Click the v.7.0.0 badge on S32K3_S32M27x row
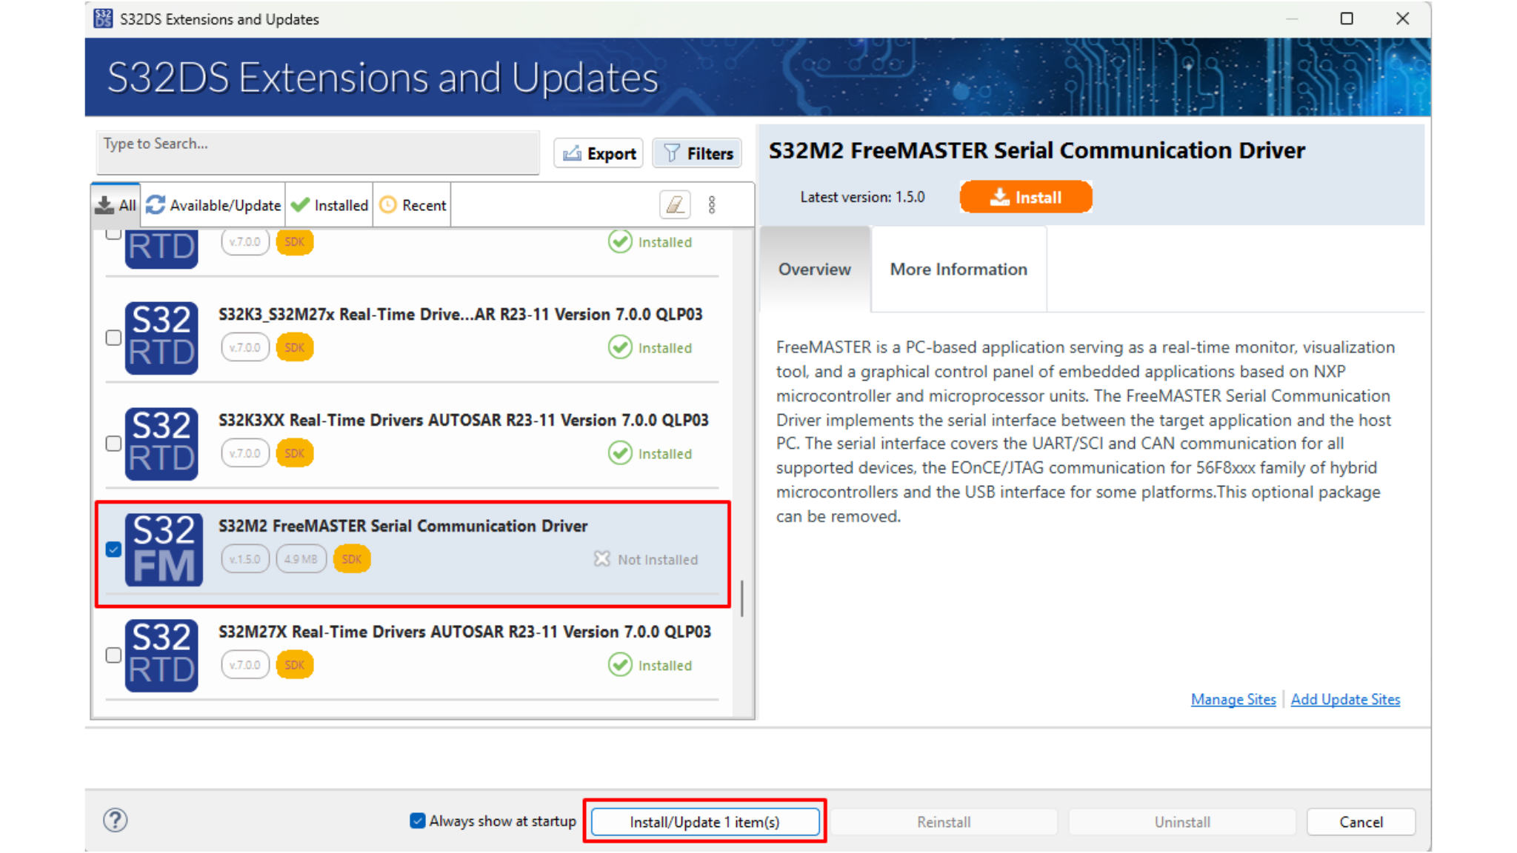This screenshot has height=853, width=1517. (245, 347)
